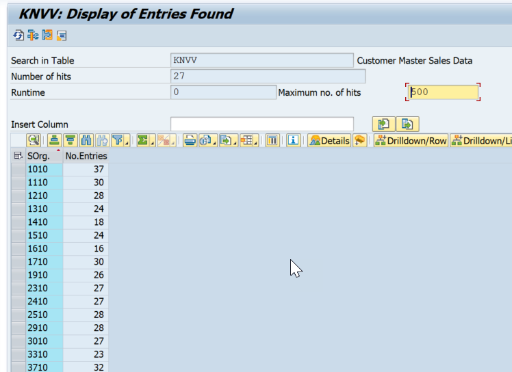The height and width of the screenshot is (372, 512).
Task: Open the filter dropdown in grid toolbar
Action: tap(120, 141)
